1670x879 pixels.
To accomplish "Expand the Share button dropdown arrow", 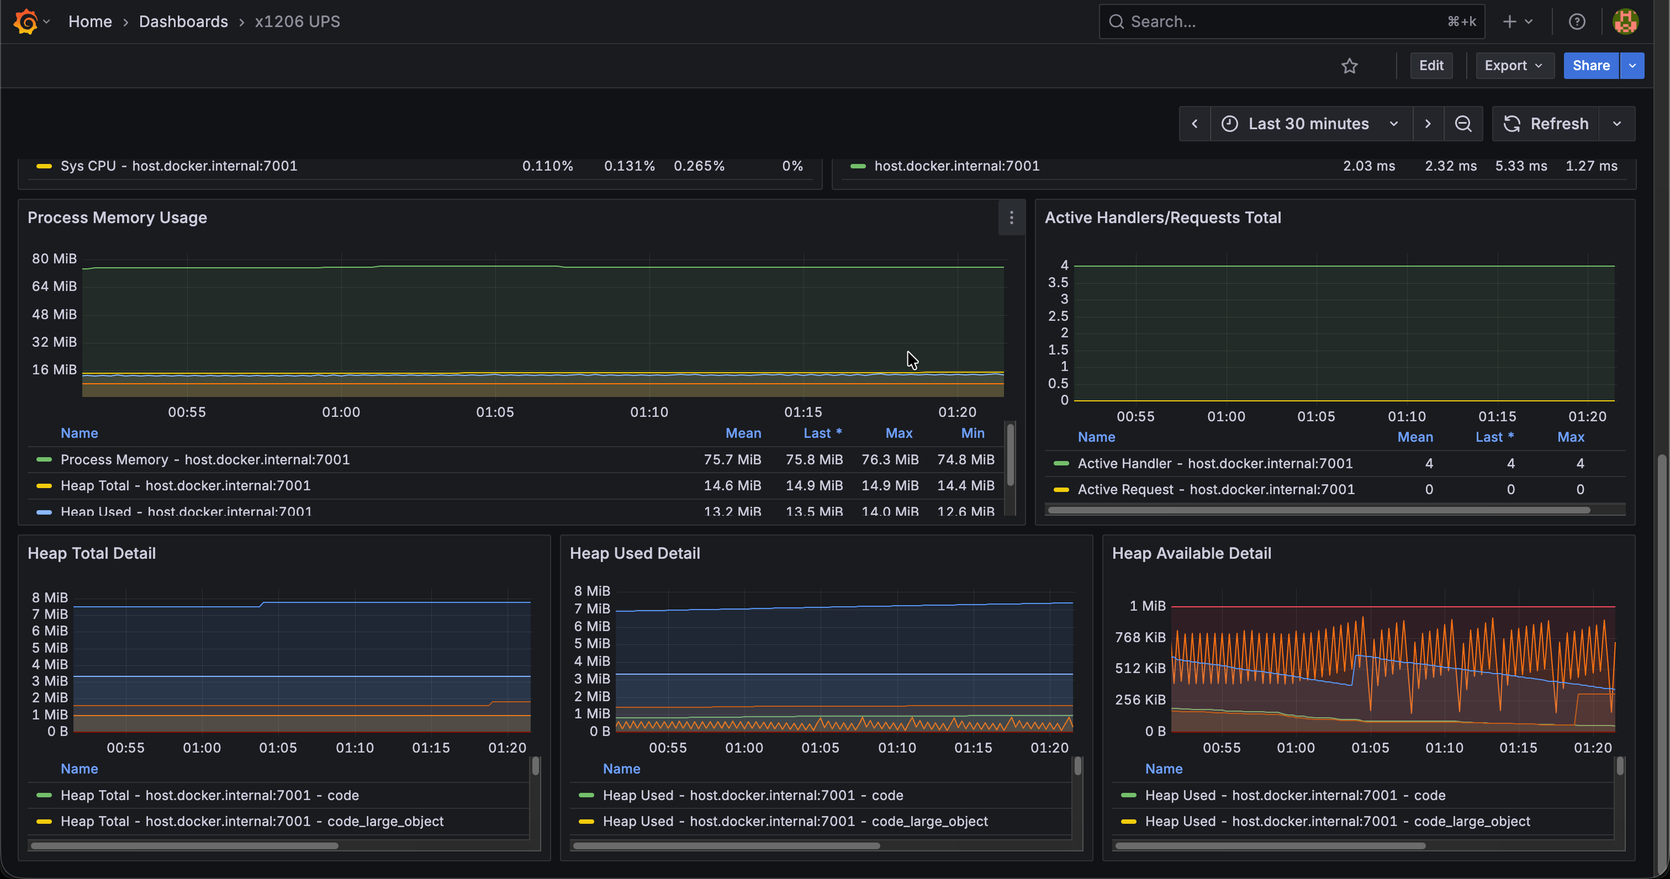I will [1632, 66].
